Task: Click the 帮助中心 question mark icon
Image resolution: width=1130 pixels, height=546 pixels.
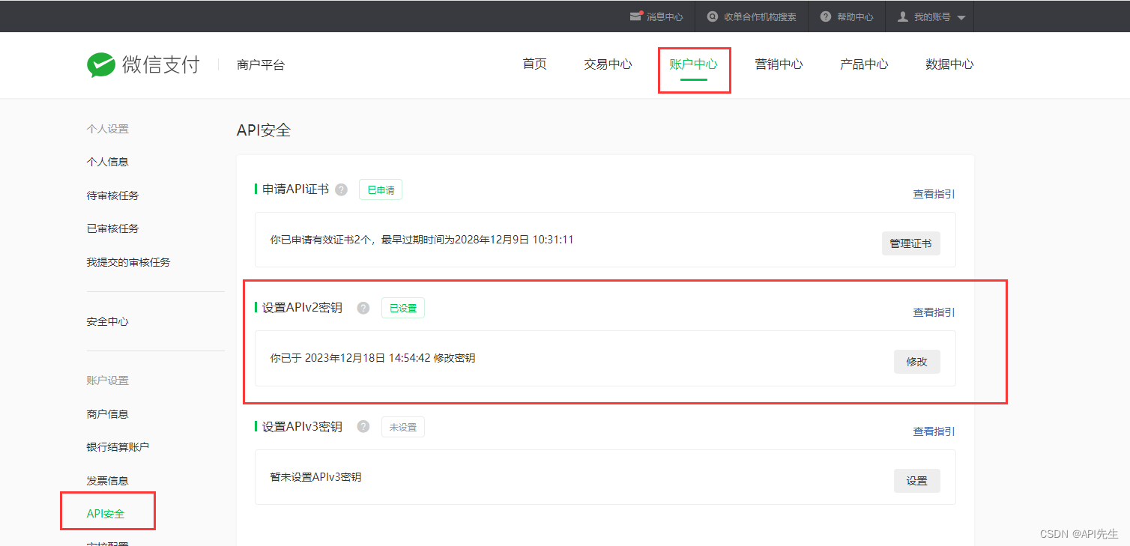Action: 826,16
